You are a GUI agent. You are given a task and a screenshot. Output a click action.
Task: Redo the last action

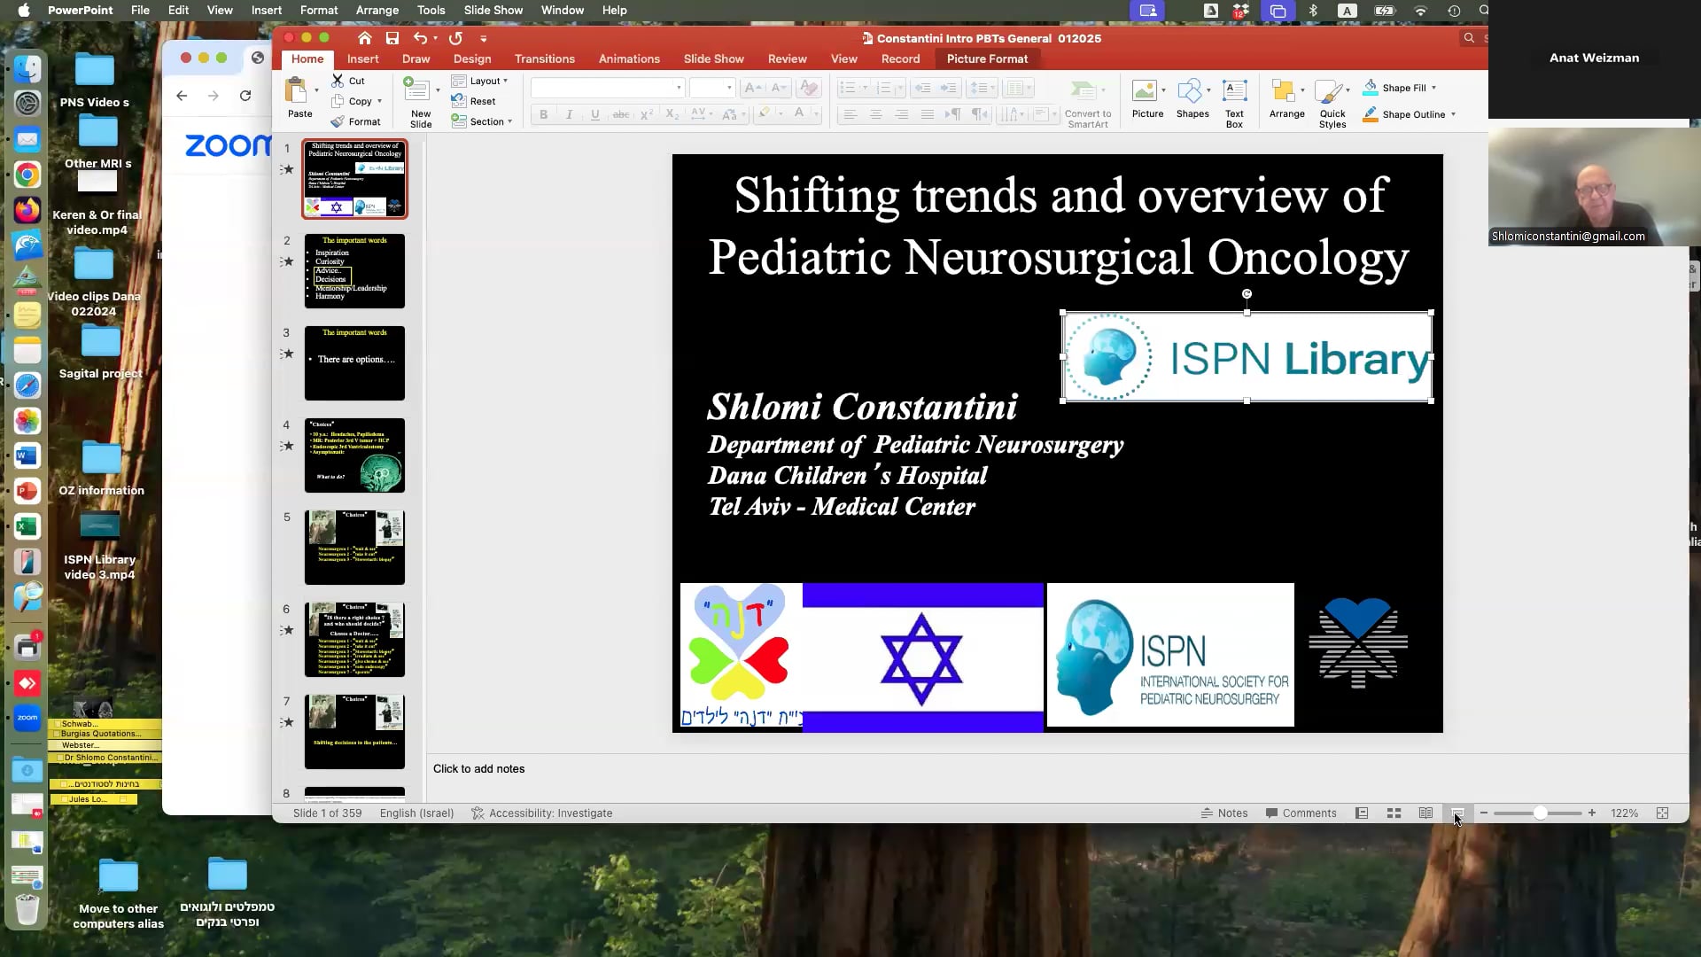coord(455,38)
